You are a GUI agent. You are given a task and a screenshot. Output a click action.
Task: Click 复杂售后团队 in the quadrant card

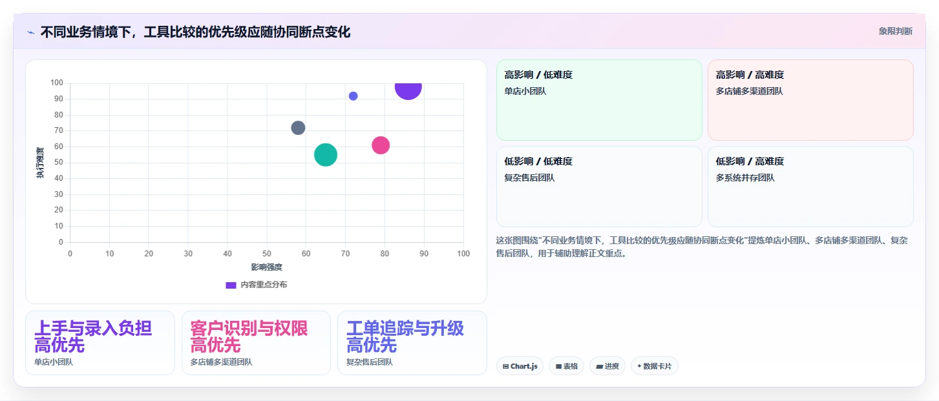click(x=529, y=178)
